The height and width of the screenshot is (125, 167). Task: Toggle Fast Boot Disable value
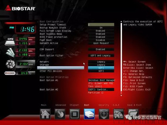coord(101,40)
